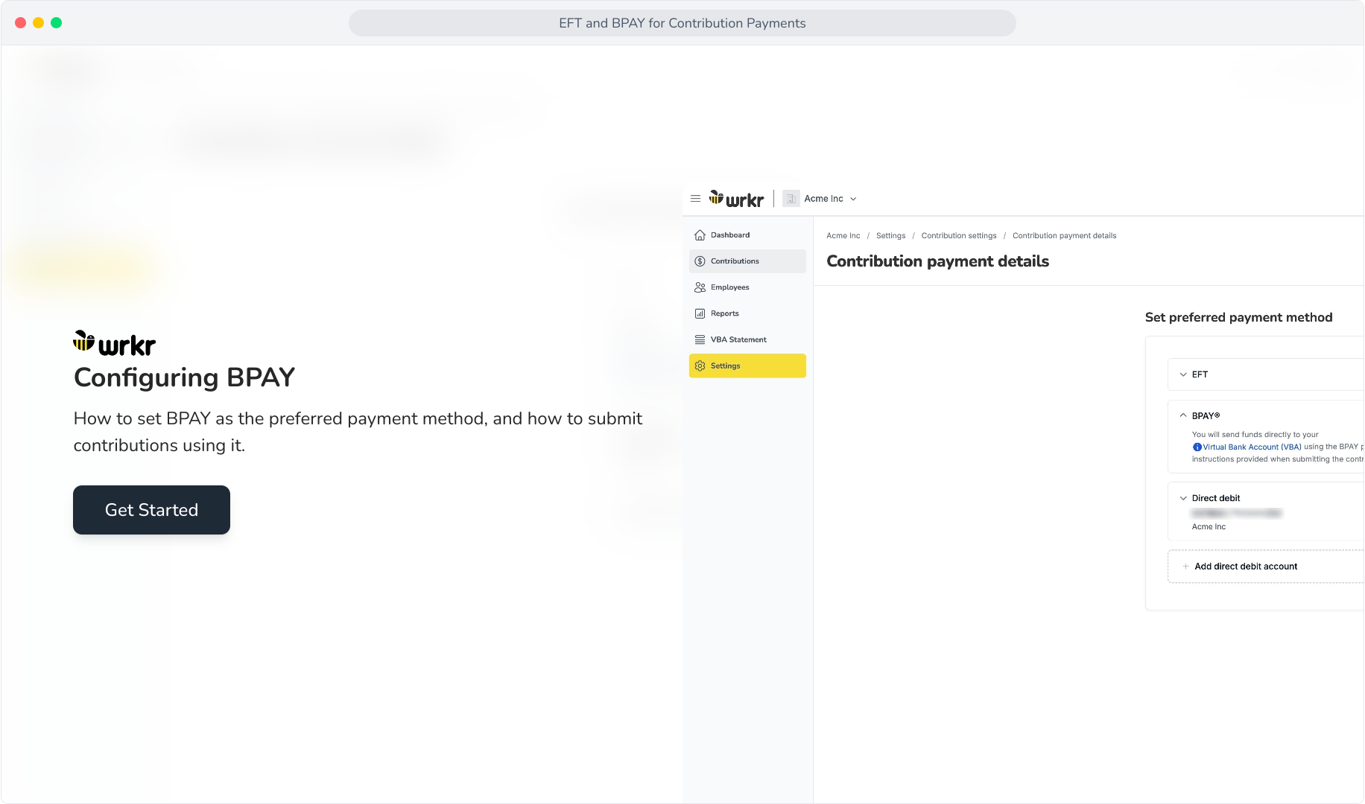Go to Contribution settings breadcrumb
This screenshot has width=1365, height=804.
pyautogui.click(x=958, y=236)
